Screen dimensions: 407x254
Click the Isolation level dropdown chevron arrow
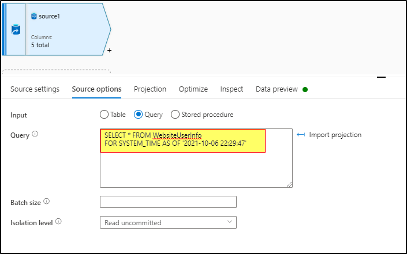click(229, 222)
